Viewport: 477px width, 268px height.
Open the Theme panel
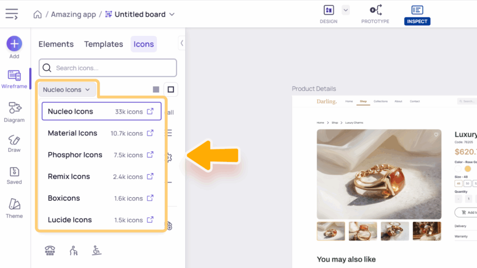14,208
